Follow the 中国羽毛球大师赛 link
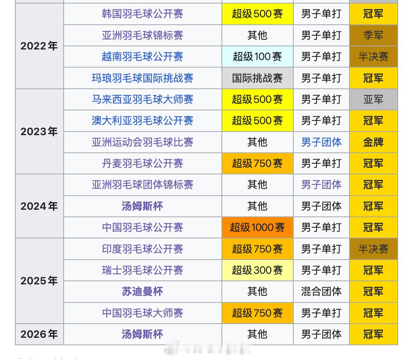Viewport: 417px width, 359px height. [142, 313]
